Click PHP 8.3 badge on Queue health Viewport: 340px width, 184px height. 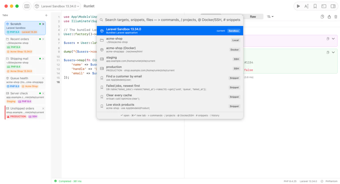tap(13, 86)
